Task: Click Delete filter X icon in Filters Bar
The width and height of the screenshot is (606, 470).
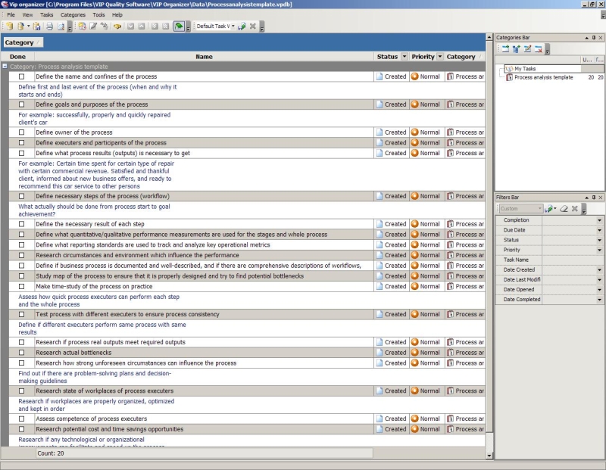Action: (575, 209)
